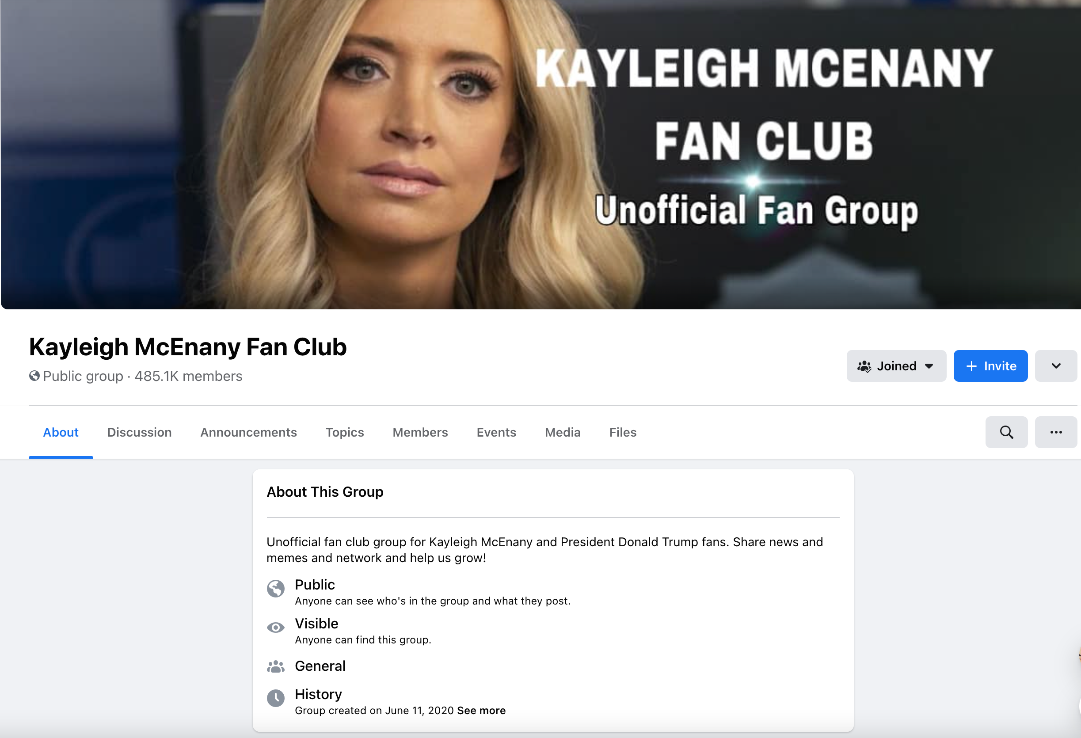
Task: Click the globe icon beside Public group
Action: (34, 376)
